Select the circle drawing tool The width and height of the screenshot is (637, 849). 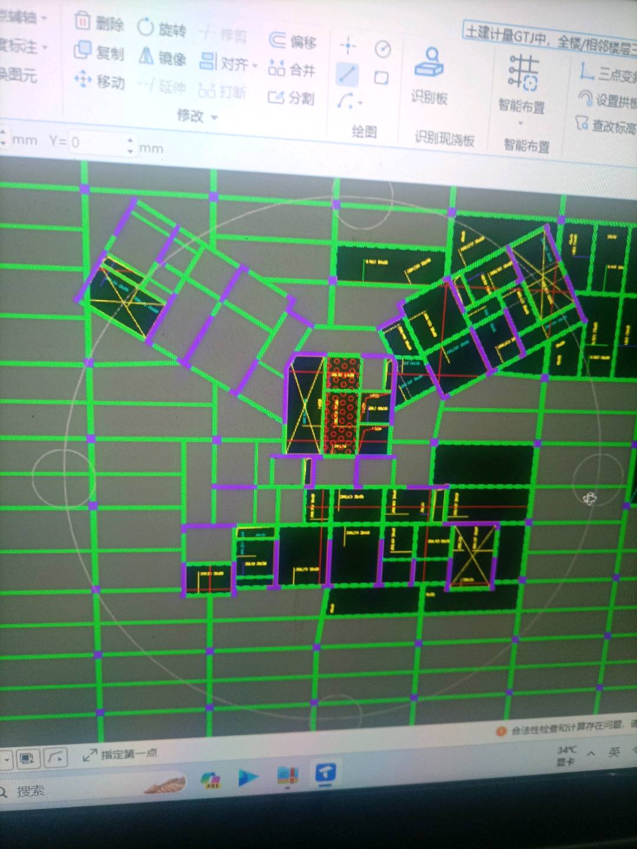click(383, 49)
